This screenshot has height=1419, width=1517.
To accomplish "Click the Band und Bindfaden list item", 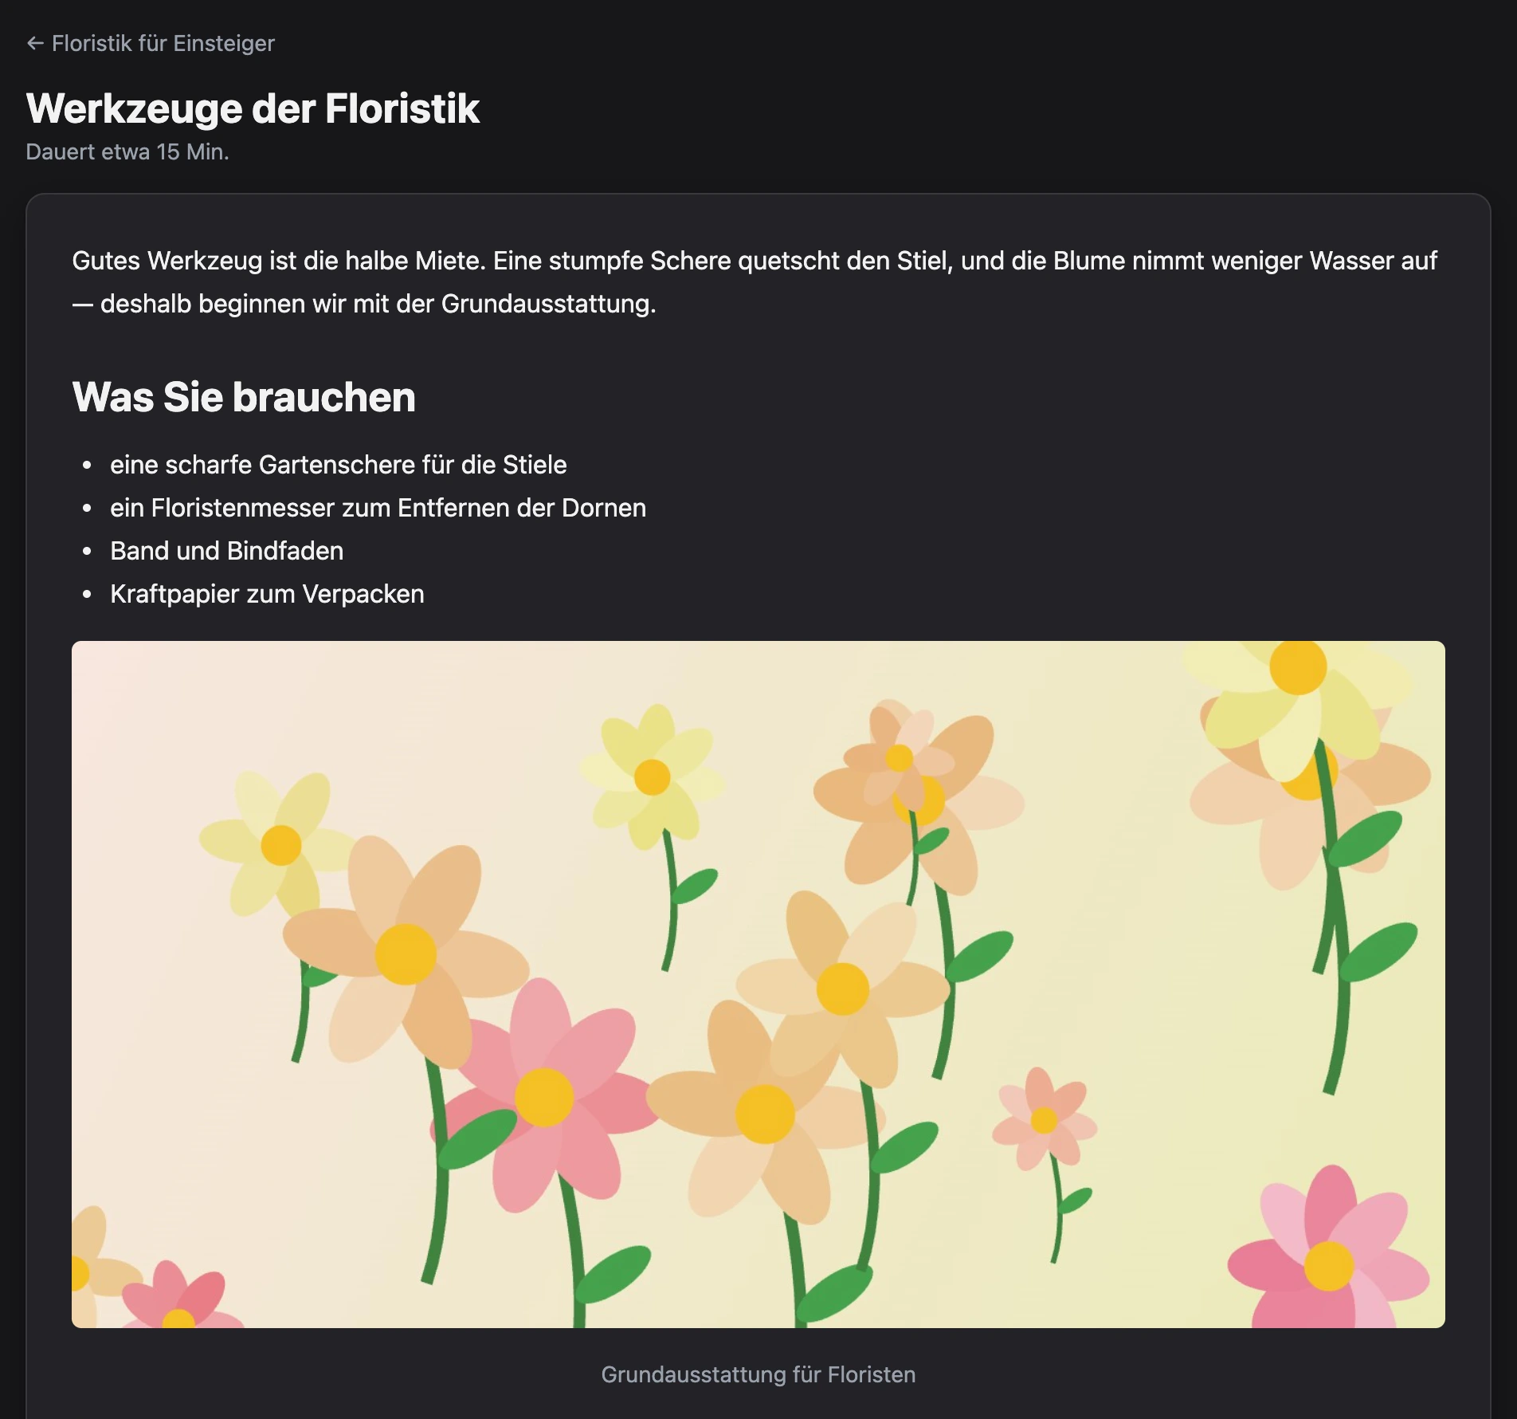I will click(227, 551).
